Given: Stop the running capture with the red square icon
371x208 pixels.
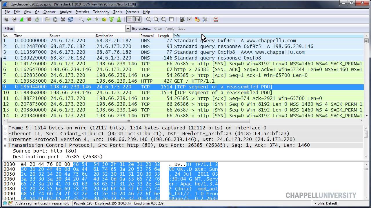Looking at the screenshot, I should [x=29, y=19].
